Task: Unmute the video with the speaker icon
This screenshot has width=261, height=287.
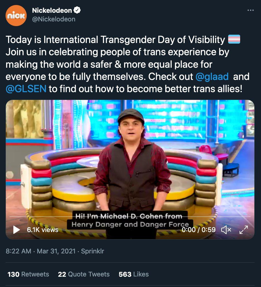Action: pos(226,230)
